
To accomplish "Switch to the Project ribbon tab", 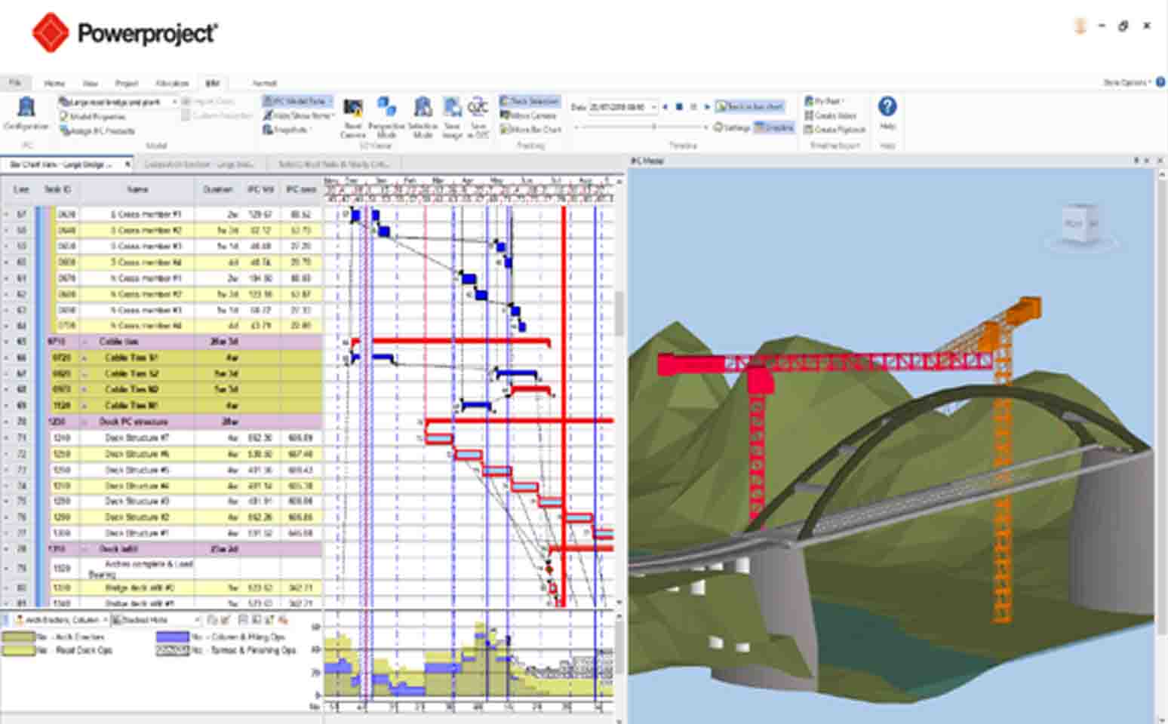I will (x=127, y=83).
